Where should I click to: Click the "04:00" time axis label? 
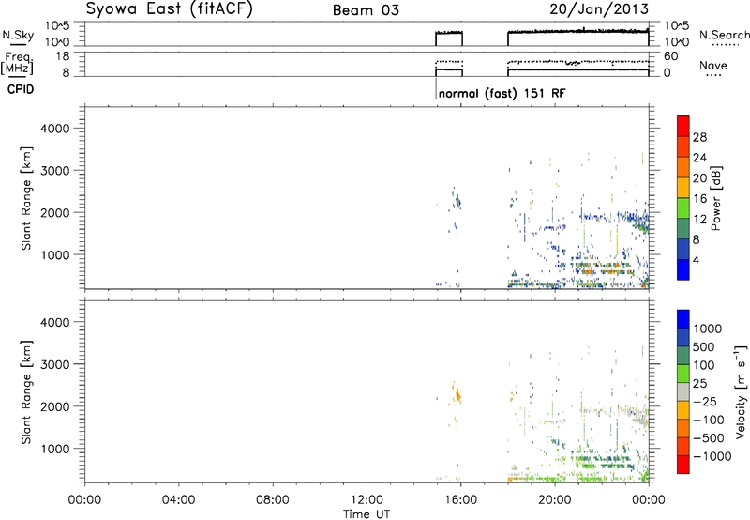[x=178, y=500]
